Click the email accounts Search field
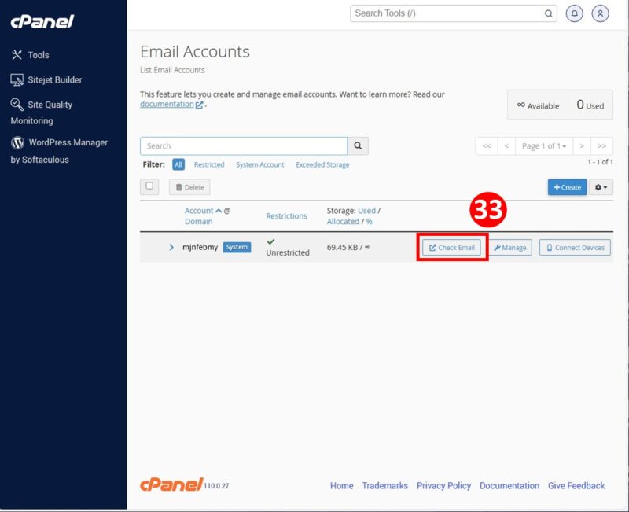Viewport: 629px width, 512px height. pyautogui.click(x=244, y=145)
